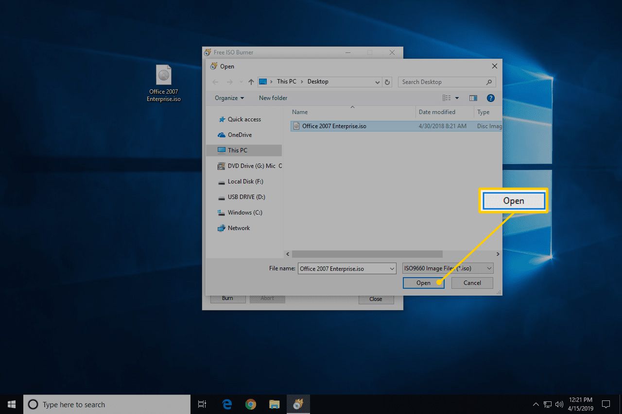
Task: Launch Microsoft Edge from taskbar
Action: pyautogui.click(x=227, y=404)
